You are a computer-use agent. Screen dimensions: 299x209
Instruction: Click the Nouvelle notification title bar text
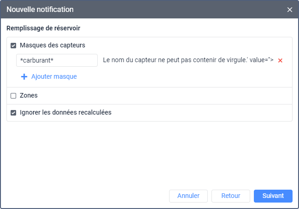(x=40, y=9)
